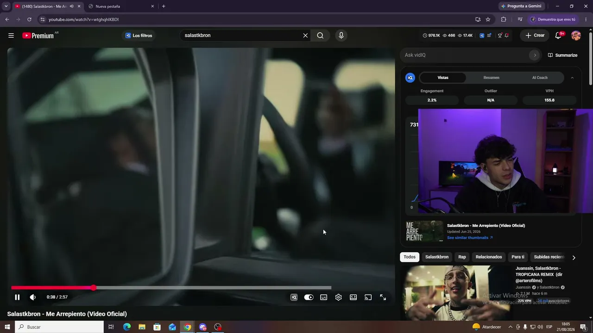593x333 pixels.
Task: Open the vidIQ list icon in header
Action: 489,36
